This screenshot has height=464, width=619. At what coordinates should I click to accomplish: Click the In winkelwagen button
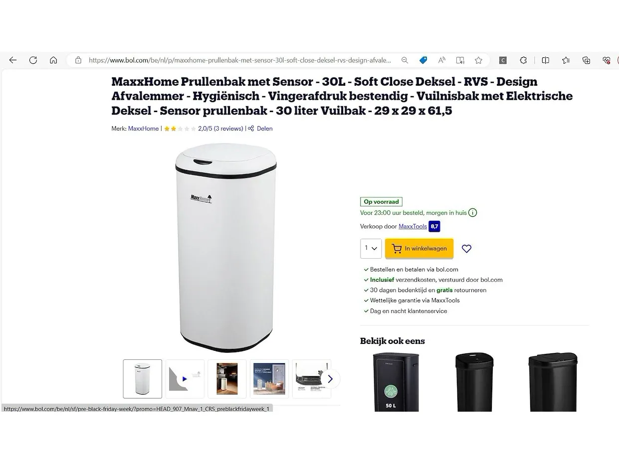[419, 249]
